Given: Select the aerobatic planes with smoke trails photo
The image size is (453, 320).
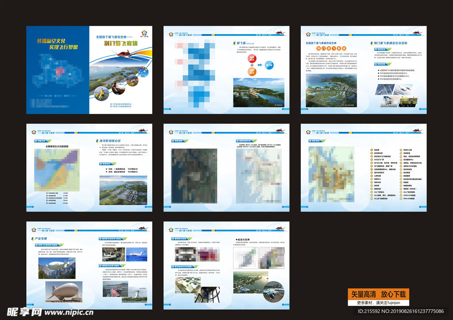Looking at the screenshot, I should 384,89.
